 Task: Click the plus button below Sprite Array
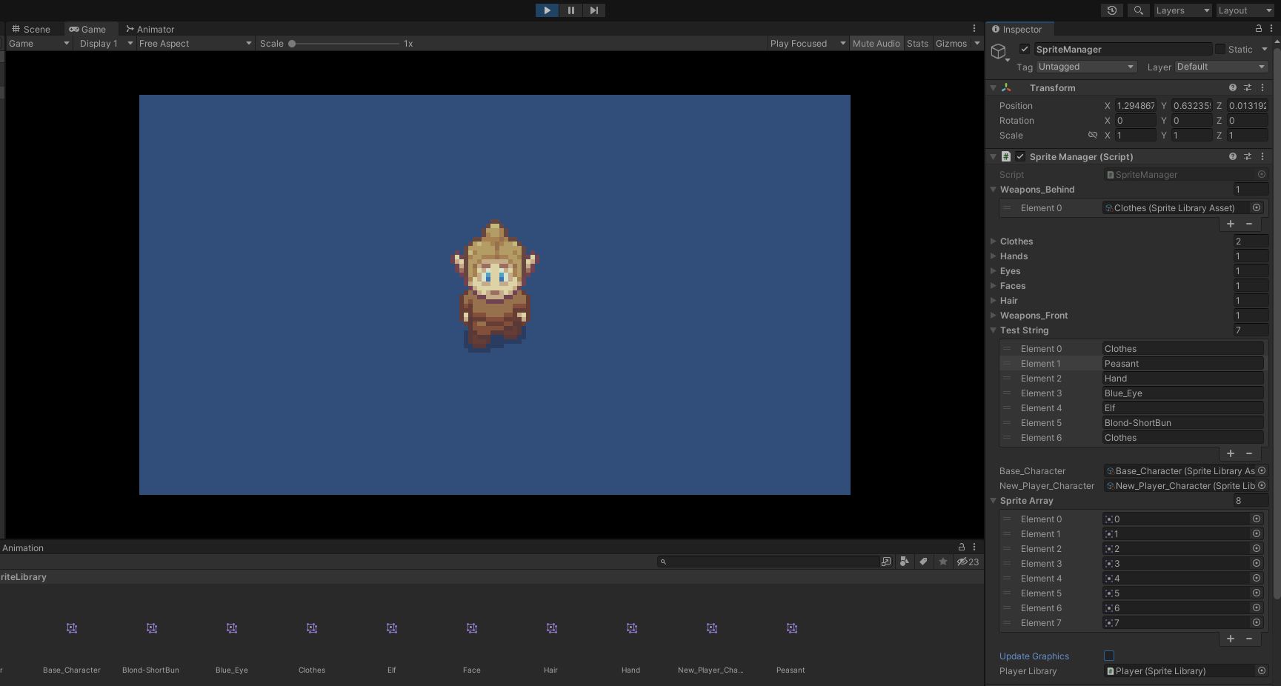pyautogui.click(x=1230, y=639)
